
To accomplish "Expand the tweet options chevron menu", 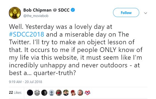I will [x=146, y=13].
